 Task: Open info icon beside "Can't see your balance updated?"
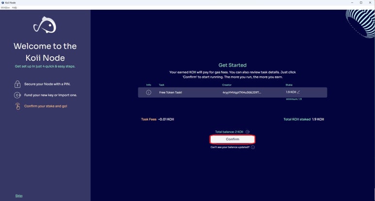pyautogui.click(x=253, y=147)
